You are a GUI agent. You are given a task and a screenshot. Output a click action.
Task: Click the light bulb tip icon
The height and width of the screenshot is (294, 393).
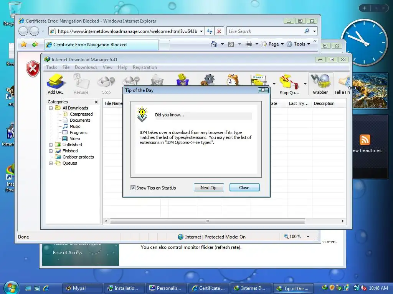point(142,114)
